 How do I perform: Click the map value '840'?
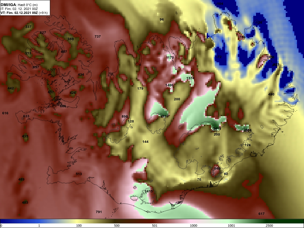coord(217,168)
